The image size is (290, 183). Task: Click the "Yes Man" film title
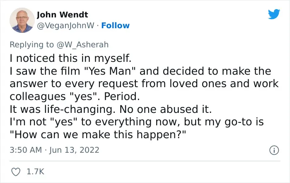click(x=110, y=71)
